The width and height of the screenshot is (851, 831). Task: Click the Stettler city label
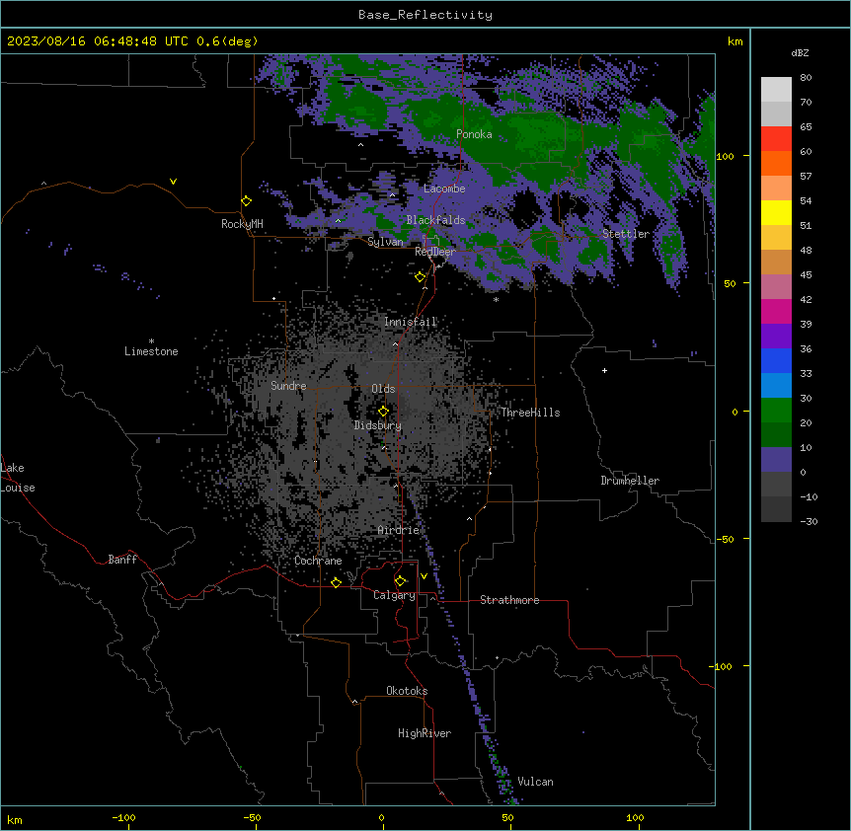coord(626,234)
